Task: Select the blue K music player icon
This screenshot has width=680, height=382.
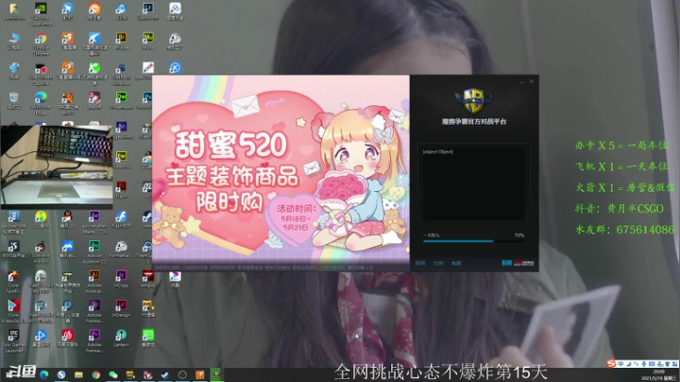Action: click(175, 68)
